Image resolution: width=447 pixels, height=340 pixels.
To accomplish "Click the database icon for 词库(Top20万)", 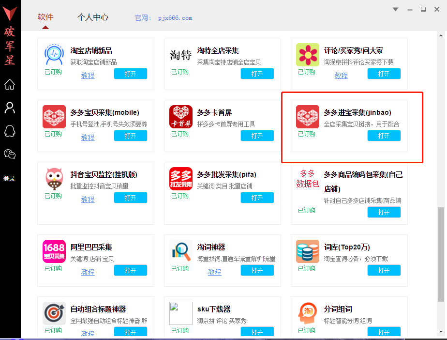I will 308,251.
